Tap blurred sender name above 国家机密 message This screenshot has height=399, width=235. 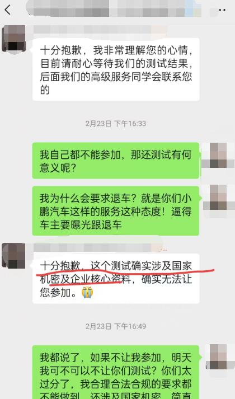(99, 247)
